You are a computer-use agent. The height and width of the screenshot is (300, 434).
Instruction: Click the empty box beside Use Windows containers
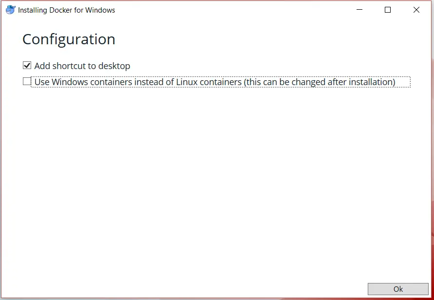pos(27,82)
